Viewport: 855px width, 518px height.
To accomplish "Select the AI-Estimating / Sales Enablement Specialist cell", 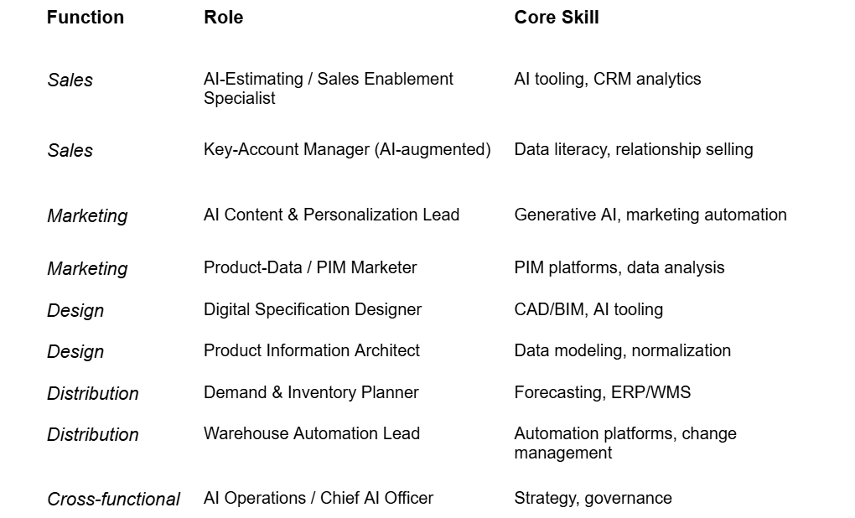I will coord(329,88).
